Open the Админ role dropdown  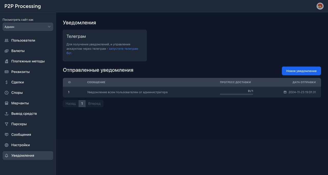pos(28,27)
